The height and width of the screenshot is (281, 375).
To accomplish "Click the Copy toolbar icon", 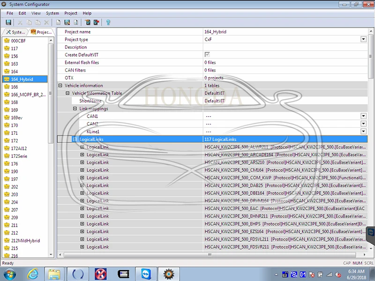I will click(29, 22).
